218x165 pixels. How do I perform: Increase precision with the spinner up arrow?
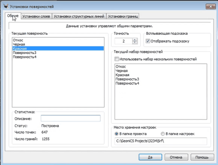(135, 40)
